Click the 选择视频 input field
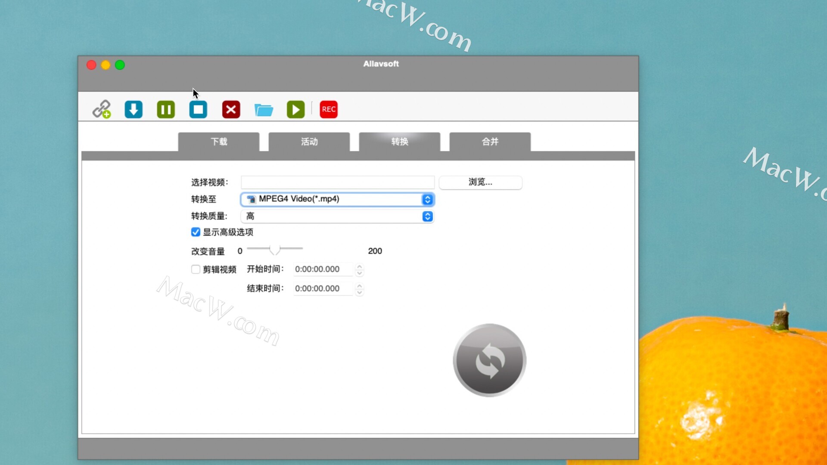827x465 pixels. [338, 182]
